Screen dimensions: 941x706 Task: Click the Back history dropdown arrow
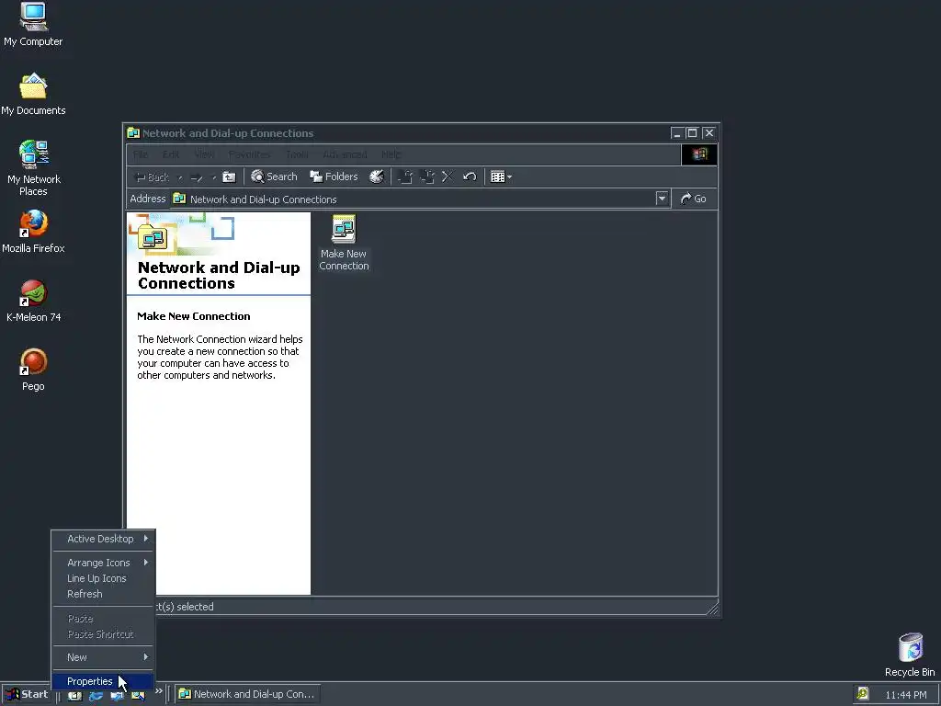click(x=180, y=177)
